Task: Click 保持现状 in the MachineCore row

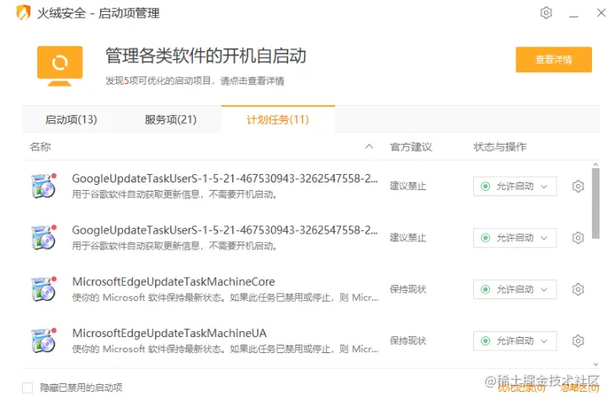Action: 408,289
